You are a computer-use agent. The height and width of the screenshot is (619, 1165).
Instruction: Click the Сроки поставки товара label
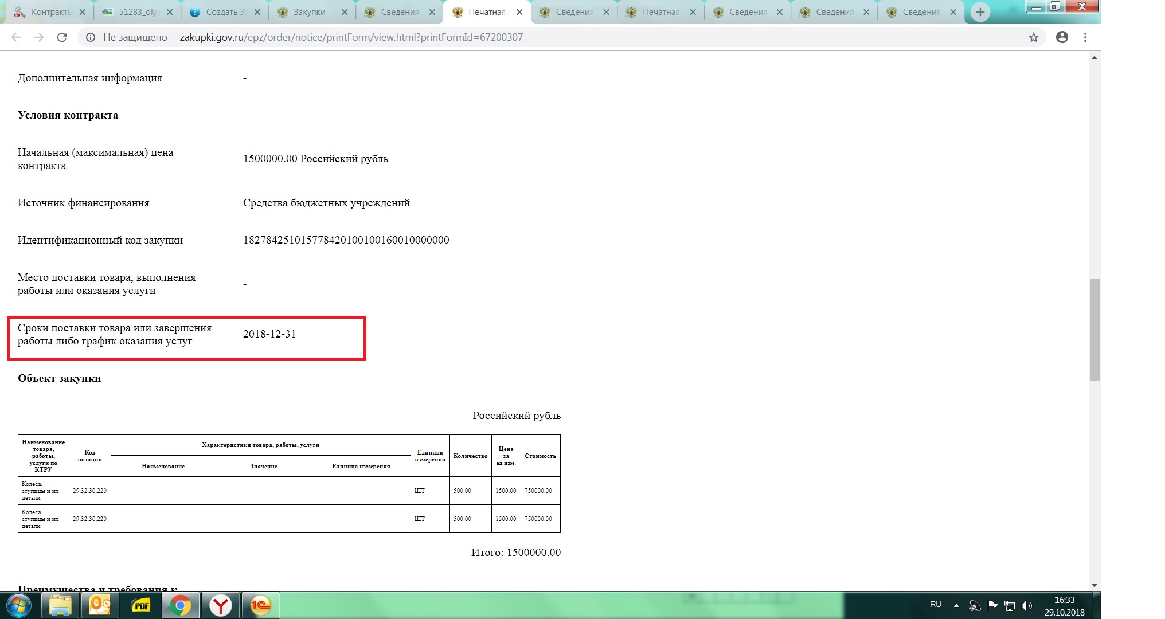click(114, 334)
